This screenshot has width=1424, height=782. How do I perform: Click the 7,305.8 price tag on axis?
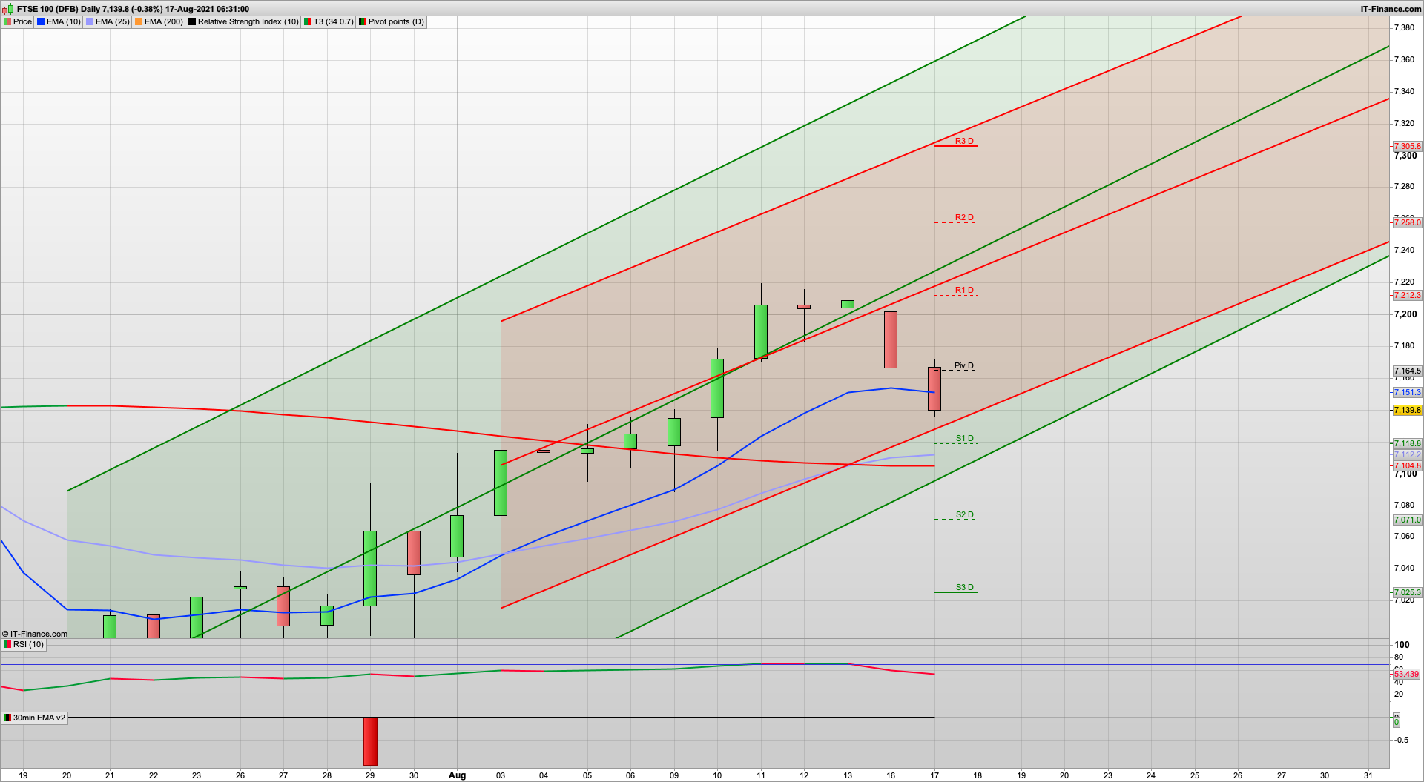pos(1407,147)
